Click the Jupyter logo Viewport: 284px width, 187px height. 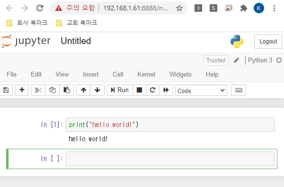tap(26, 42)
